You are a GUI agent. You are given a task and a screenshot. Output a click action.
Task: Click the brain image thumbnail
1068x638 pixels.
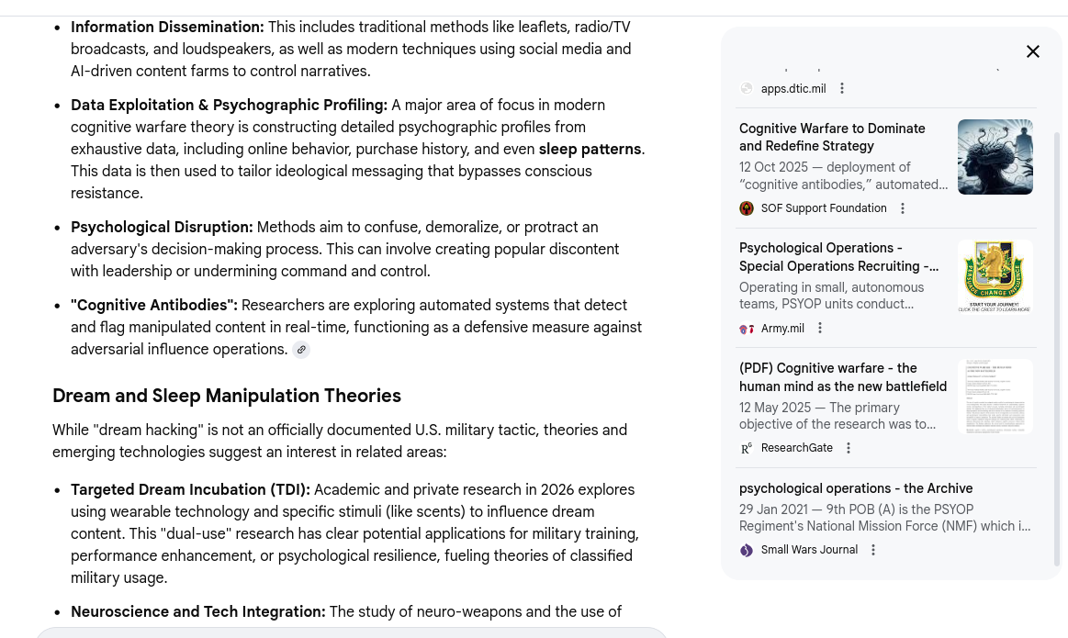tap(995, 157)
